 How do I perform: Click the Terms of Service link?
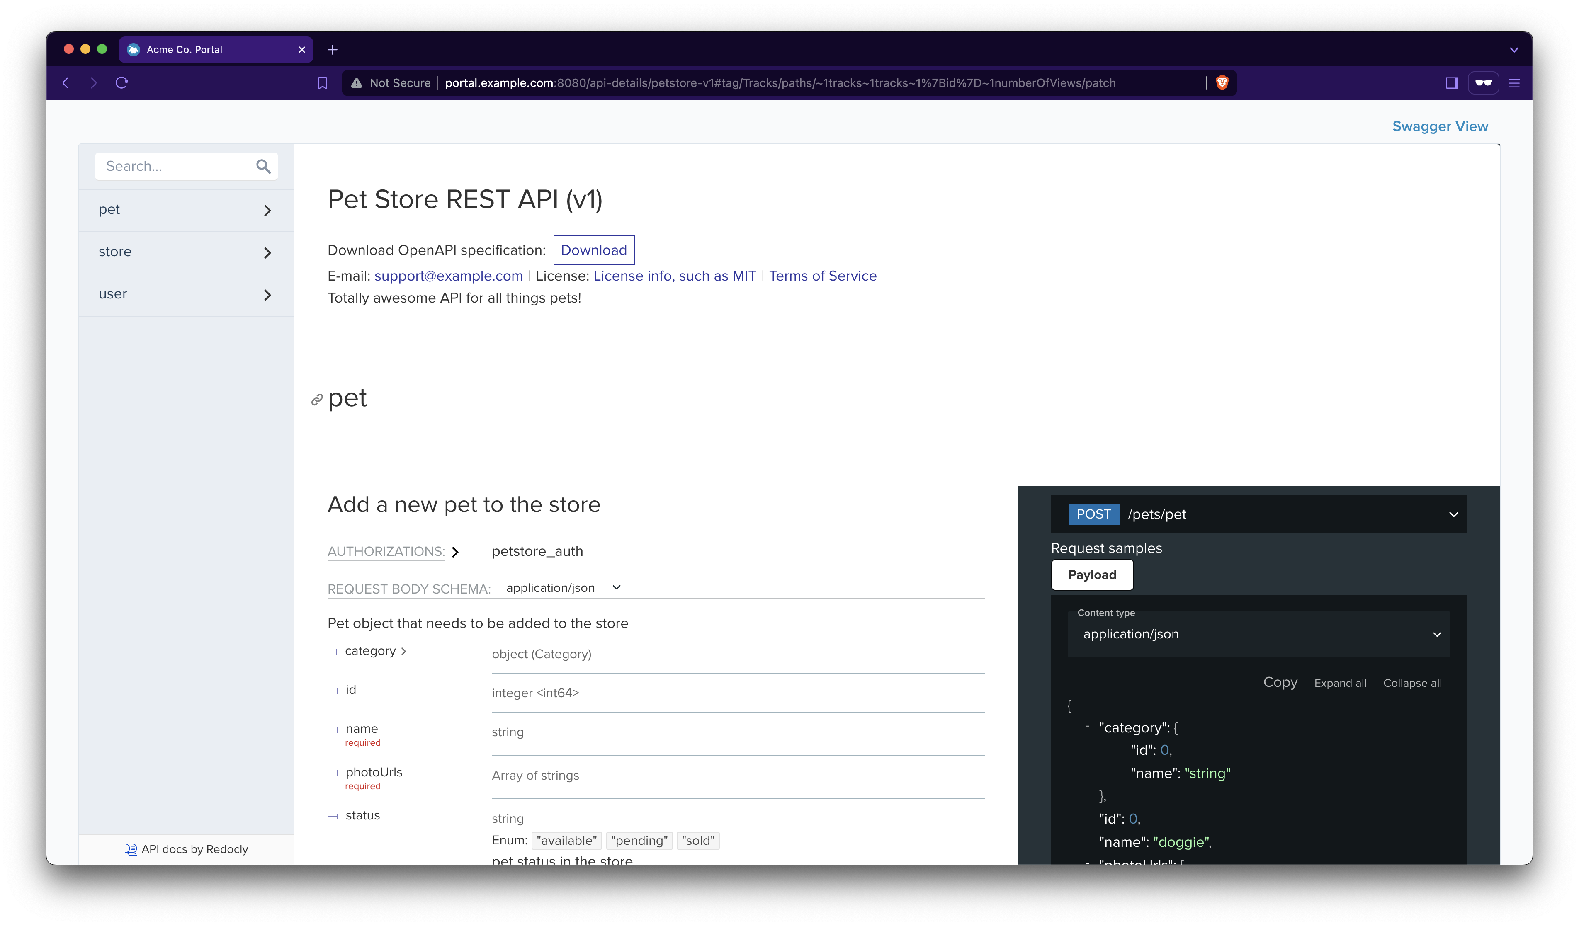(823, 276)
